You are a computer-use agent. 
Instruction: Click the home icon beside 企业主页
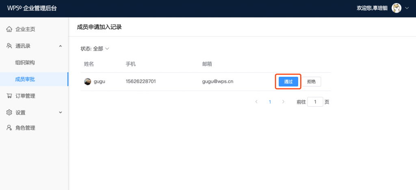pos(9,29)
